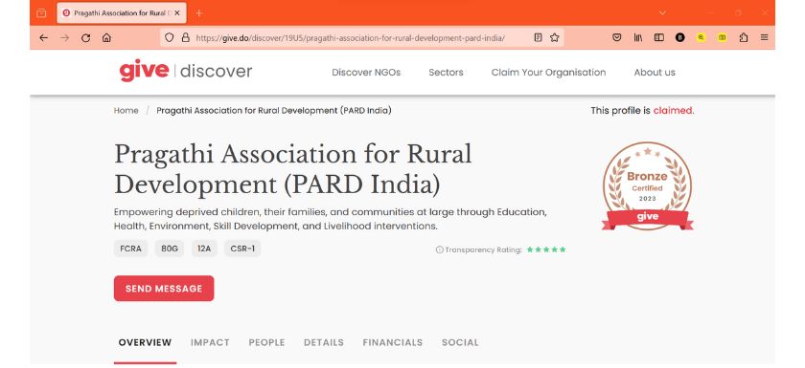Click the 'Transparency Rating:' label
Image resolution: width=805 pixels, height=368 pixels.
click(x=483, y=249)
